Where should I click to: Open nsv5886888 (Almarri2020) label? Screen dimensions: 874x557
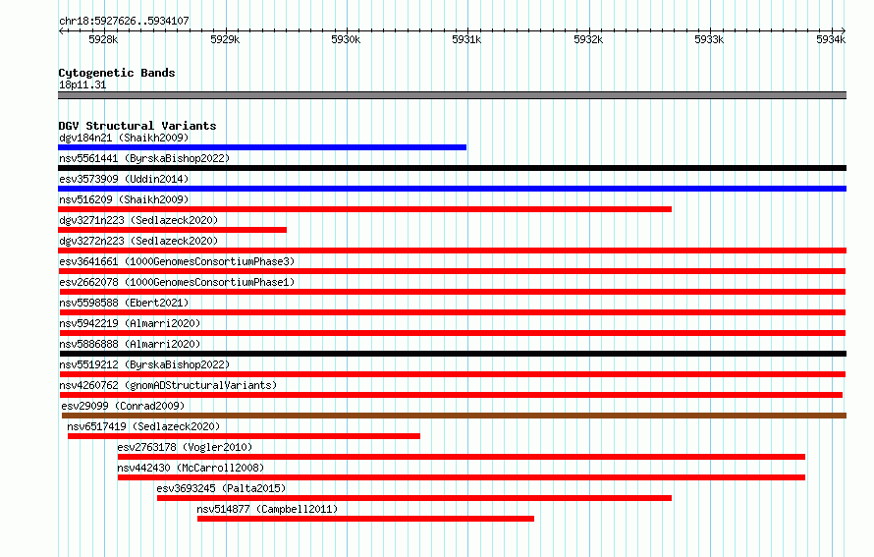pyautogui.click(x=130, y=344)
